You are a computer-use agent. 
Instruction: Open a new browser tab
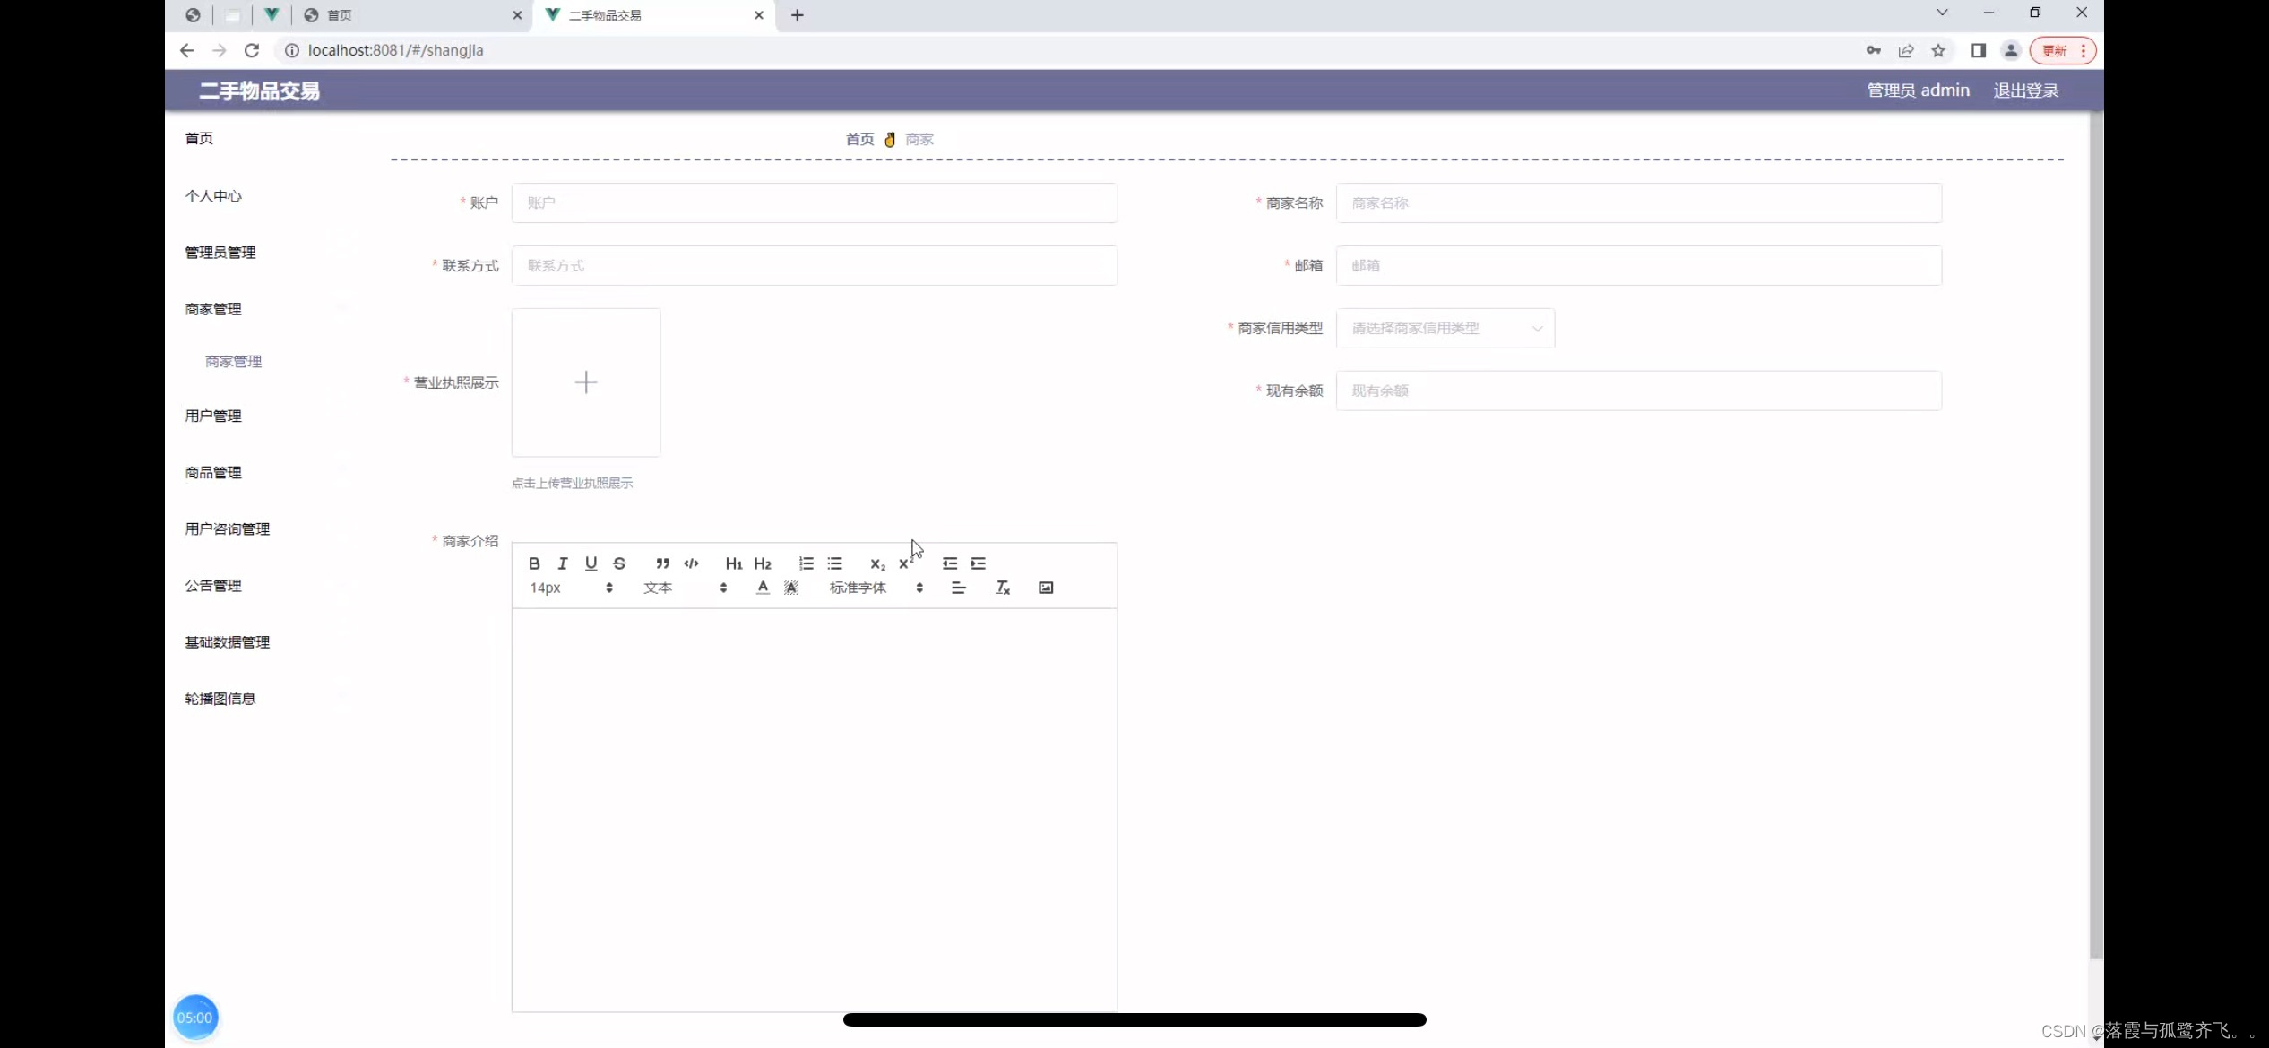tap(798, 15)
